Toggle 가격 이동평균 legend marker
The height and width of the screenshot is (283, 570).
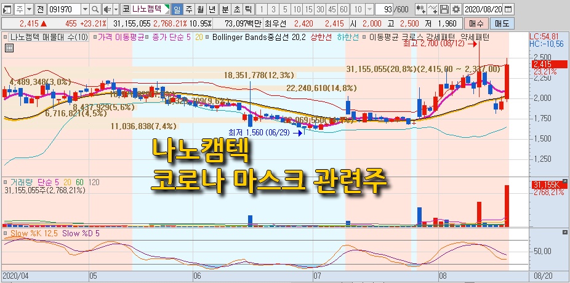(95, 37)
